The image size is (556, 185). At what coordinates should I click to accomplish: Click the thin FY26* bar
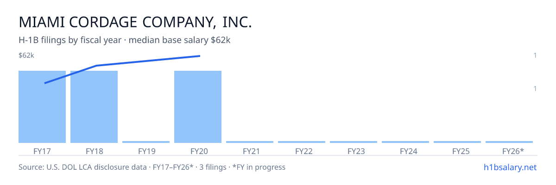(509, 142)
